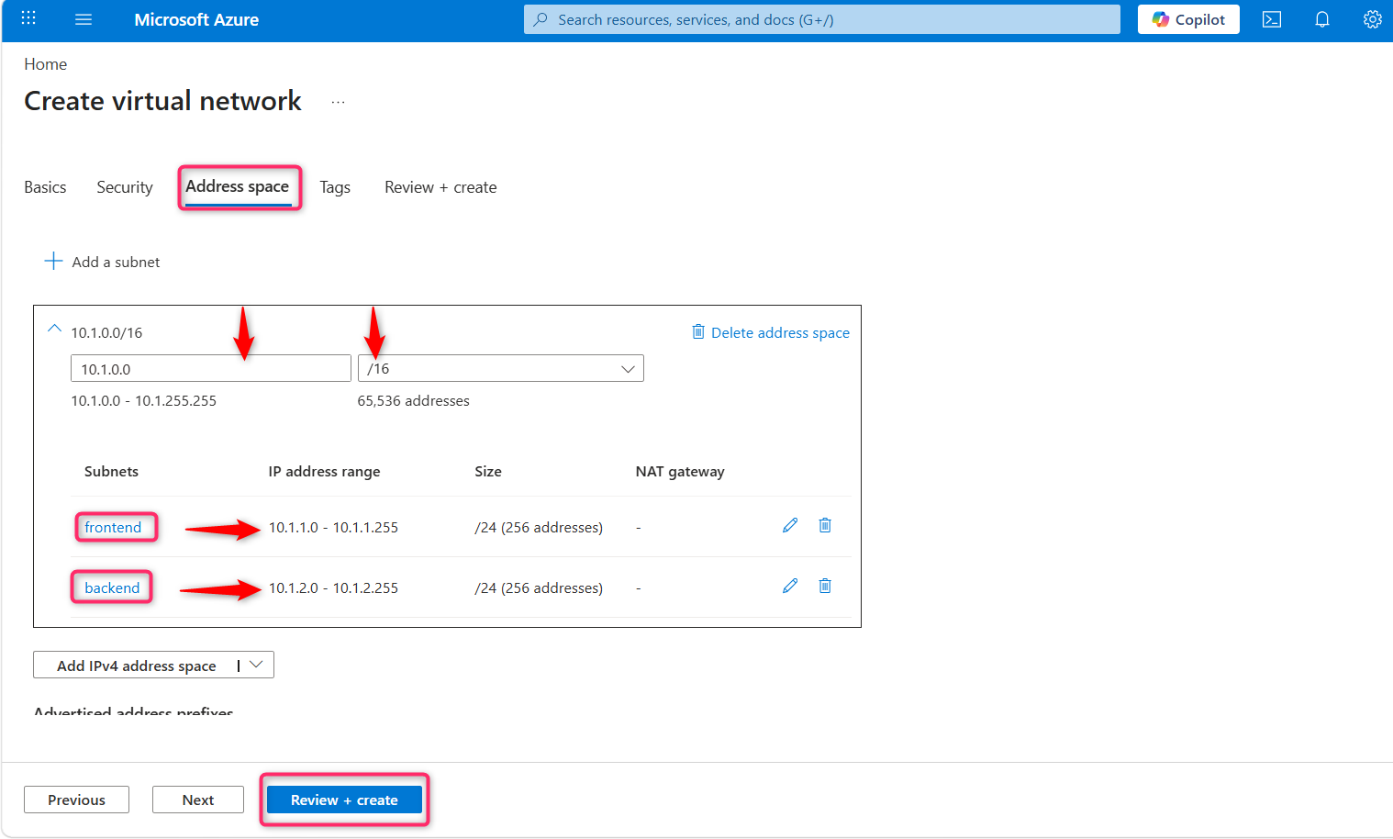
Task: Expand the Add IPv4 address space dropdown arrow
Action: (256, 665)
